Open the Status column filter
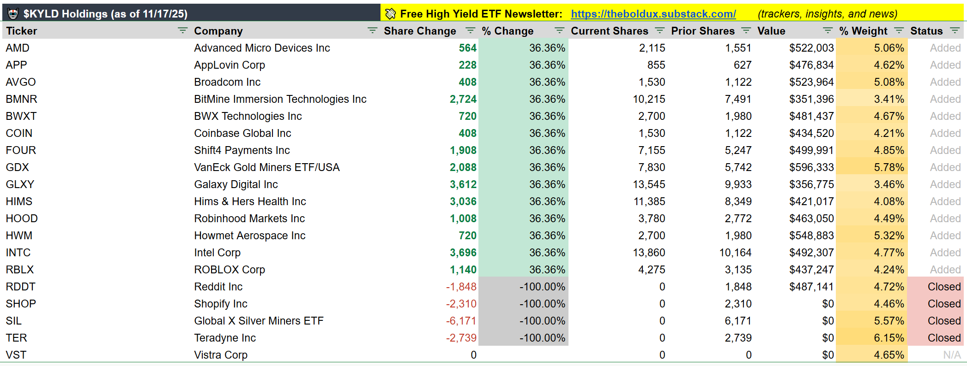The height and width of the screenshot is (366, 967). tap(955, 30)
